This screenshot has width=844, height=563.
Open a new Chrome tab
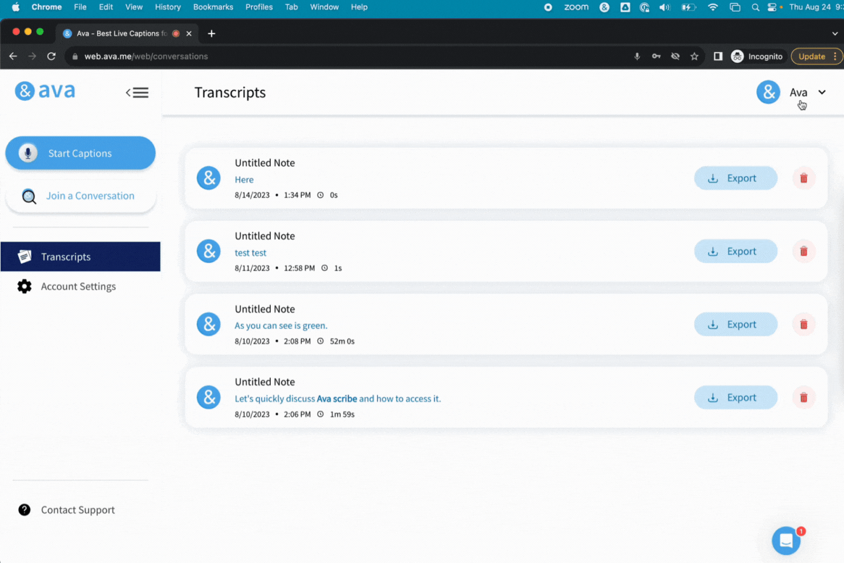pos(212,33)
